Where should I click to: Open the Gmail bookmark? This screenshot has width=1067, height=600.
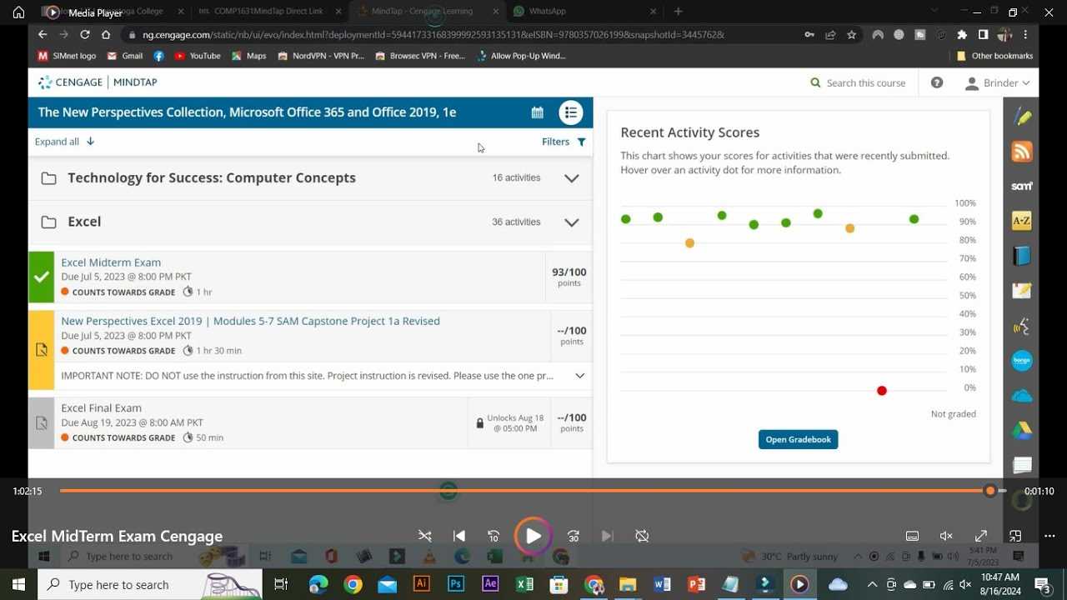tap(125, 56)
